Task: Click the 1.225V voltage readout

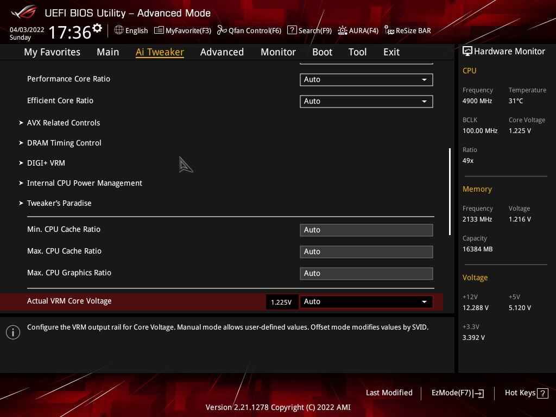Action: point(282,302)
